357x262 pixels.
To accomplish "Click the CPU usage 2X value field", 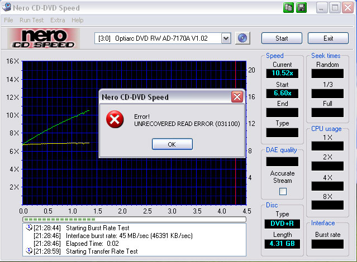I will tap(327, 166).
